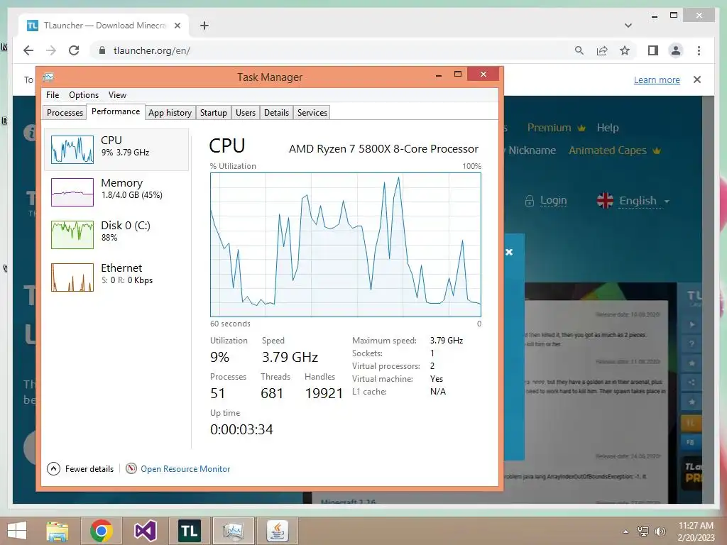Click the Task Manager title bar icon
The image size is (727, 545).
click(48, 77)
